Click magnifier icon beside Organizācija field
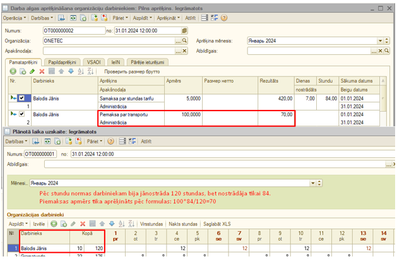 click(185, 40)
